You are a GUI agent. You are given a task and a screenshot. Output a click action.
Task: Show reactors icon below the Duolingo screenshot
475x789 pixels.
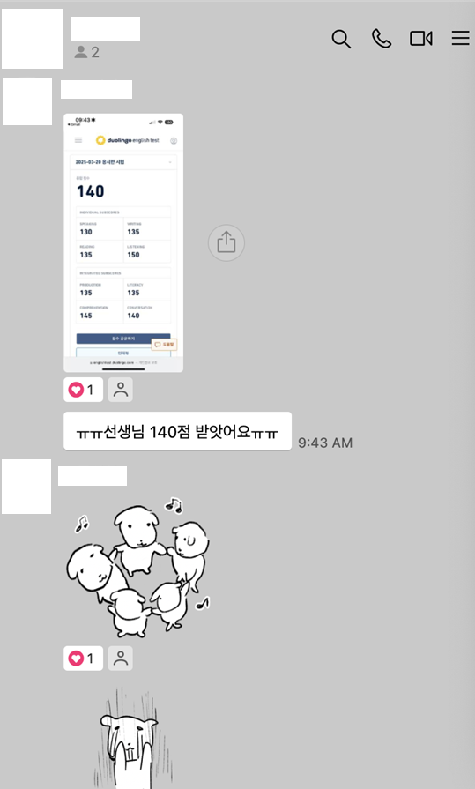pos(121,390)
